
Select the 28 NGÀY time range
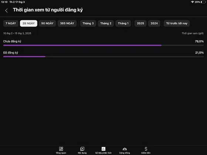pyautogui.click(x=28, y=23)
